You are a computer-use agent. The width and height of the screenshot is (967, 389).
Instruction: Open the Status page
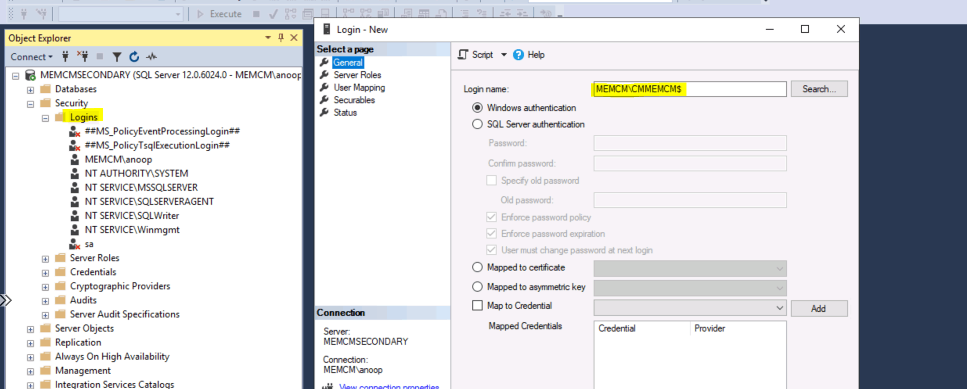pyautogui.click(x=345, y=113)
